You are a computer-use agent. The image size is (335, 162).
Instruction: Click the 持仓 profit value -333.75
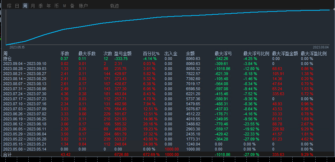click(x=121, y=59)
